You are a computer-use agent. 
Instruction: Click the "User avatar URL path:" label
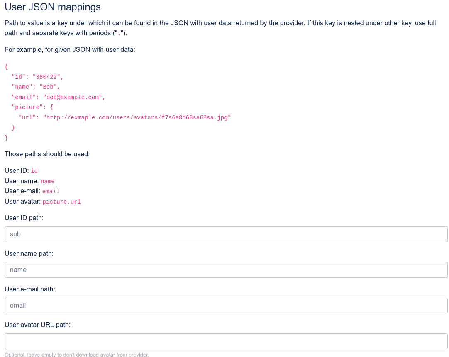[37, 325]
